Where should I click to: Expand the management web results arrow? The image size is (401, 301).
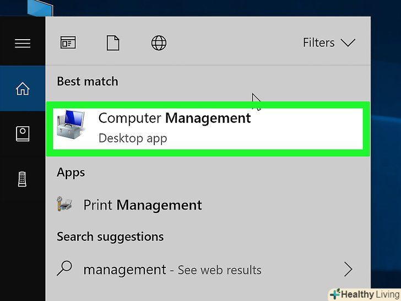coord(348,269)
